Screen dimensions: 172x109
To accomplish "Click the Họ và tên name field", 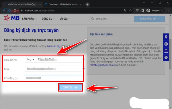I will [x=59, y=60].
